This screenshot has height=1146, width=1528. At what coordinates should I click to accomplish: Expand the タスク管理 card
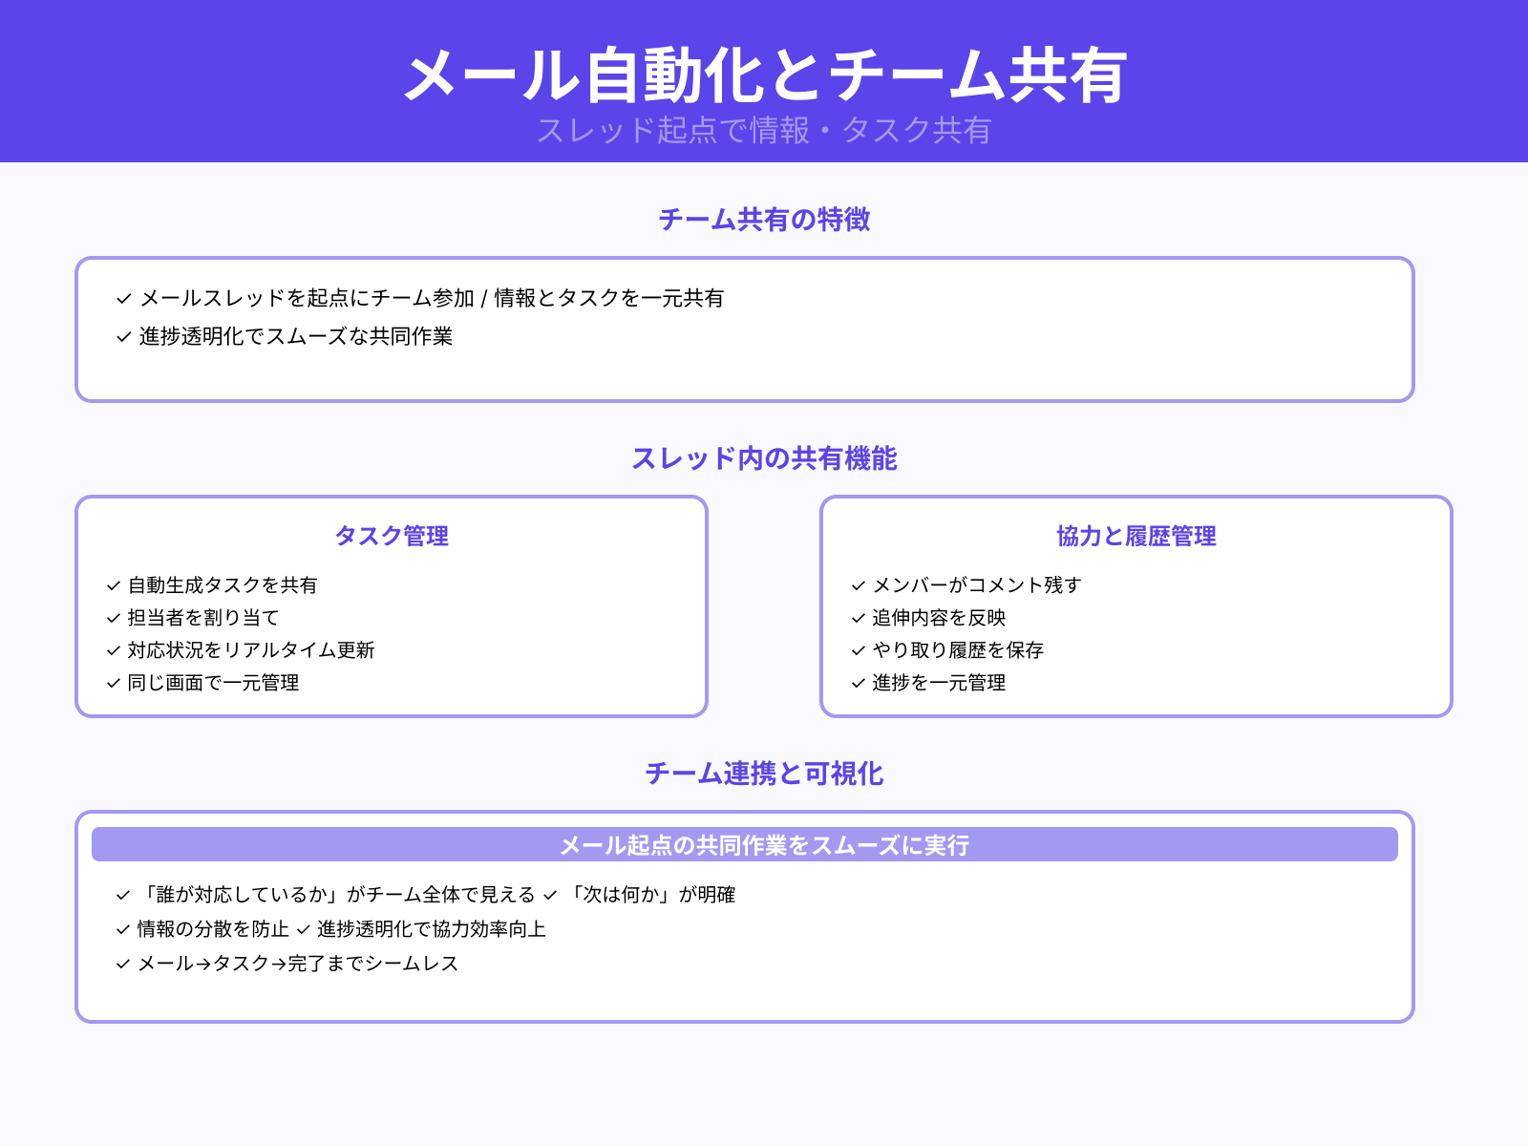[x=392, y=537]
